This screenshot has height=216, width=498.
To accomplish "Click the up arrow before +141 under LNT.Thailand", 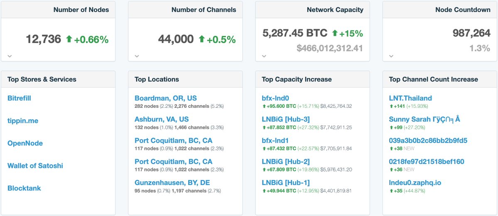I will click(391, 106).
